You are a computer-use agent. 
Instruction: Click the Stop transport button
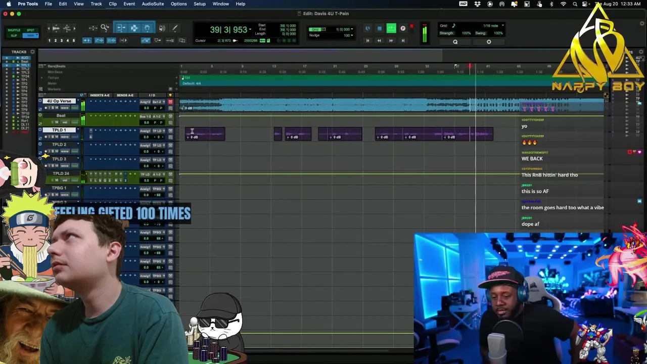(379, 28)
